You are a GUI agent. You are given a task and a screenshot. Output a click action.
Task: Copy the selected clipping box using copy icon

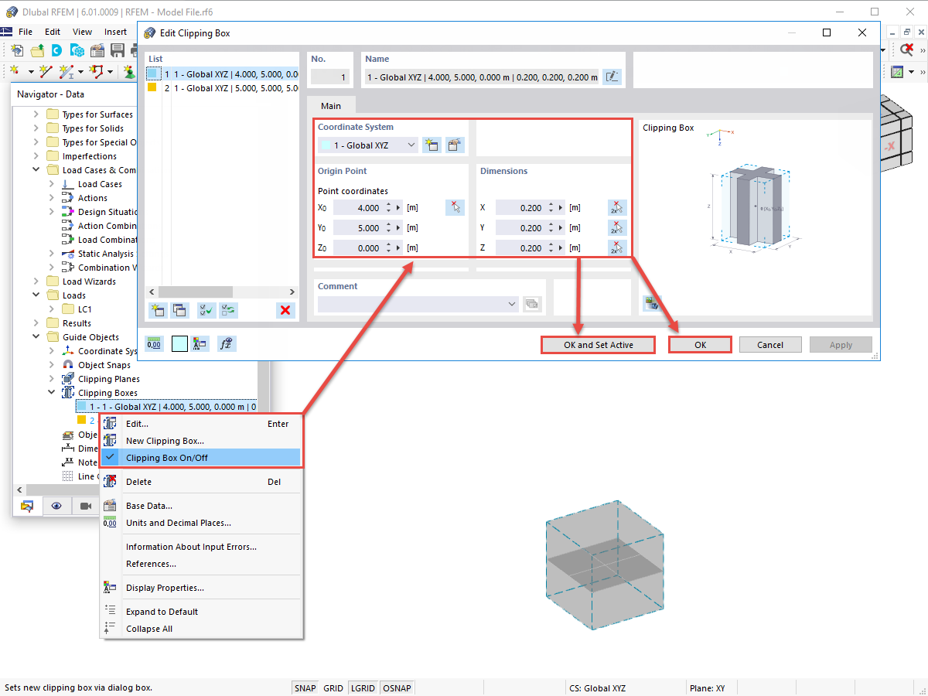(180, 310)
